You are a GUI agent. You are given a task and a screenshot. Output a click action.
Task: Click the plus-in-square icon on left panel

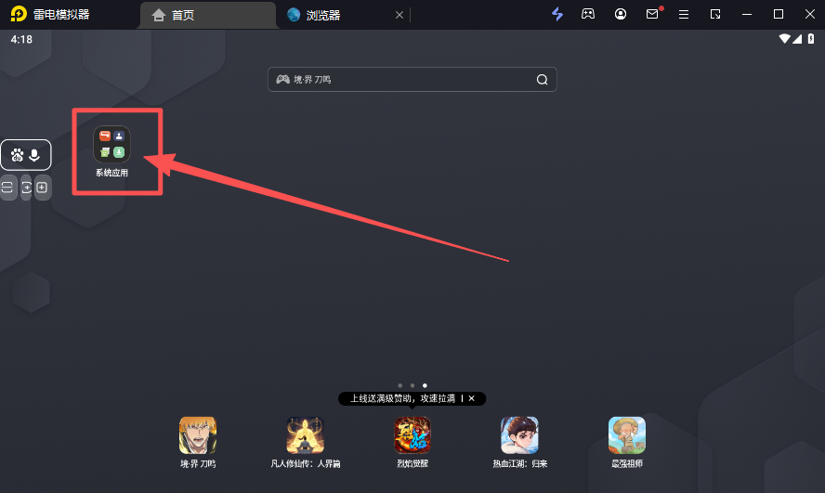click(x=43, y=188)
